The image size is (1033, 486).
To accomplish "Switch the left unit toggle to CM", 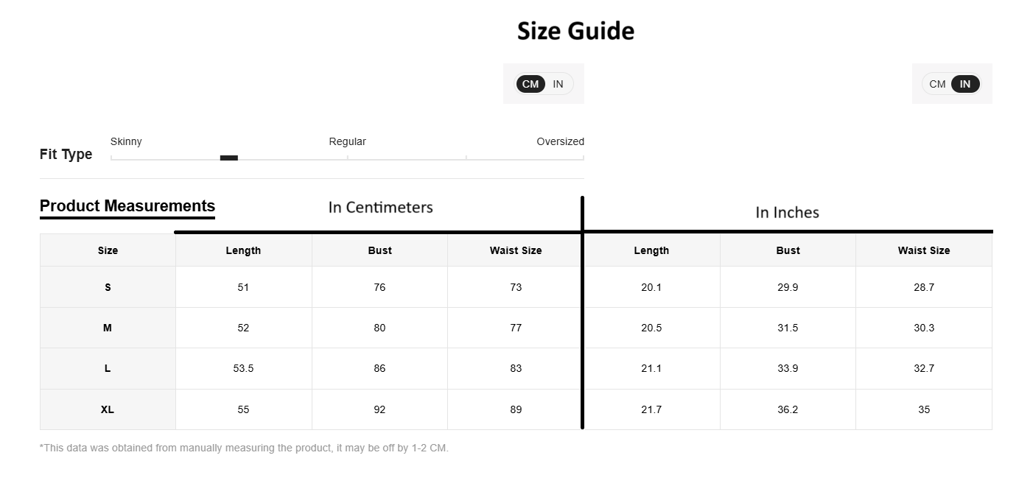I will coord(530,83).
